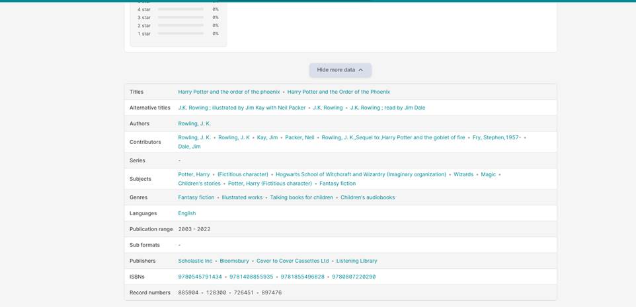The image size is (636, 307).
Task: Open alternative title 'J.K. Rowling ; read by Jim Dale'
Action: [x=387, y=108]
